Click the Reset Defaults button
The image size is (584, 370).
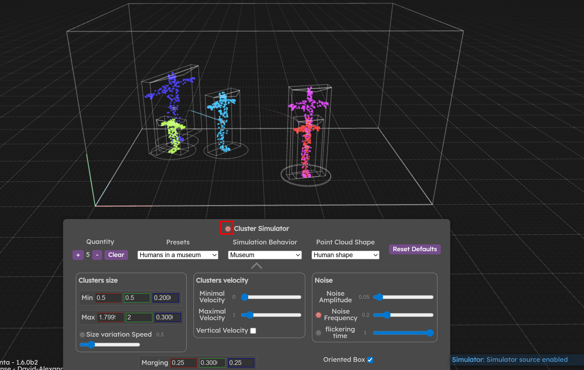[415, 249]
